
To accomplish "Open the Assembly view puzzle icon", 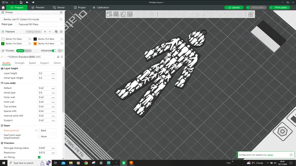I will (x=251, y=14).
